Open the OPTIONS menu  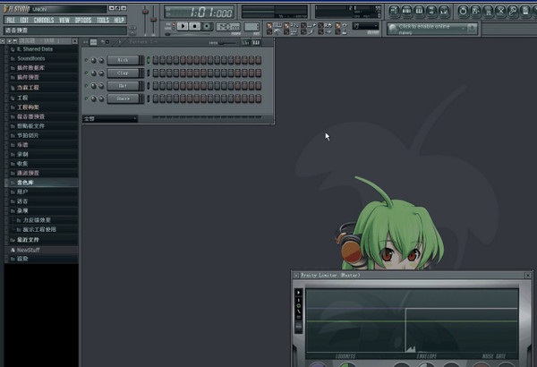pyautogui.click(x=82, y=19)
